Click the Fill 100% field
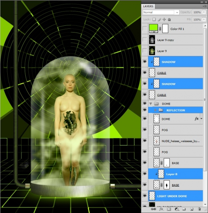 [197, 19]
